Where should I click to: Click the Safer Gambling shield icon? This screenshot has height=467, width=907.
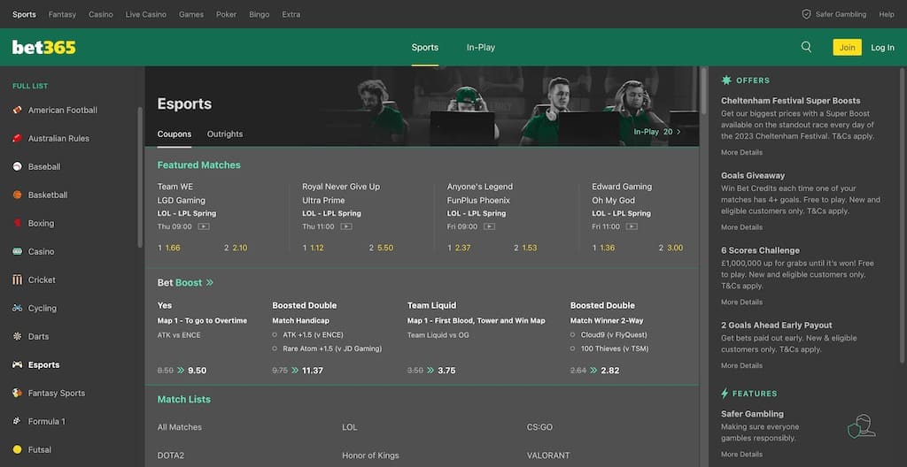pos(806,14)
